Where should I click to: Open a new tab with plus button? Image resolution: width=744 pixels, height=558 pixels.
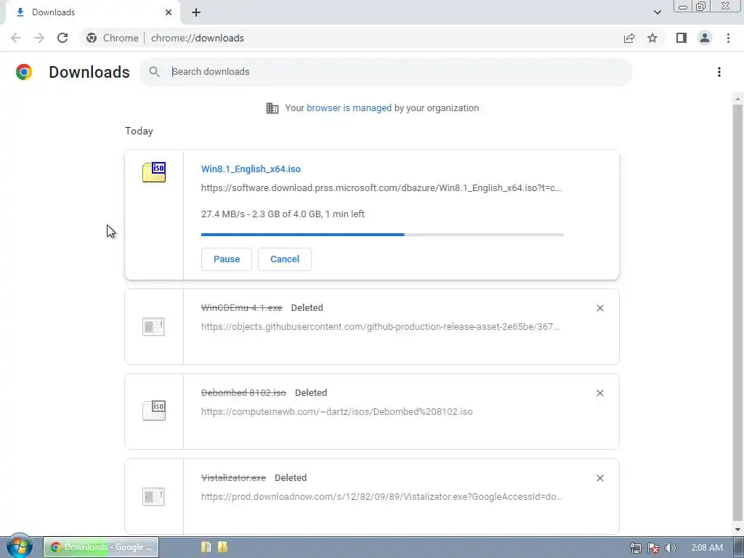pos(196,13)
